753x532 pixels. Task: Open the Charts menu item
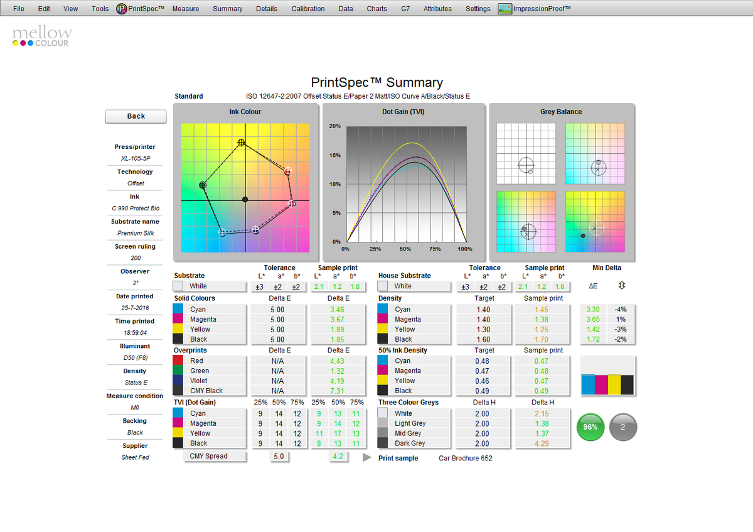377,9
